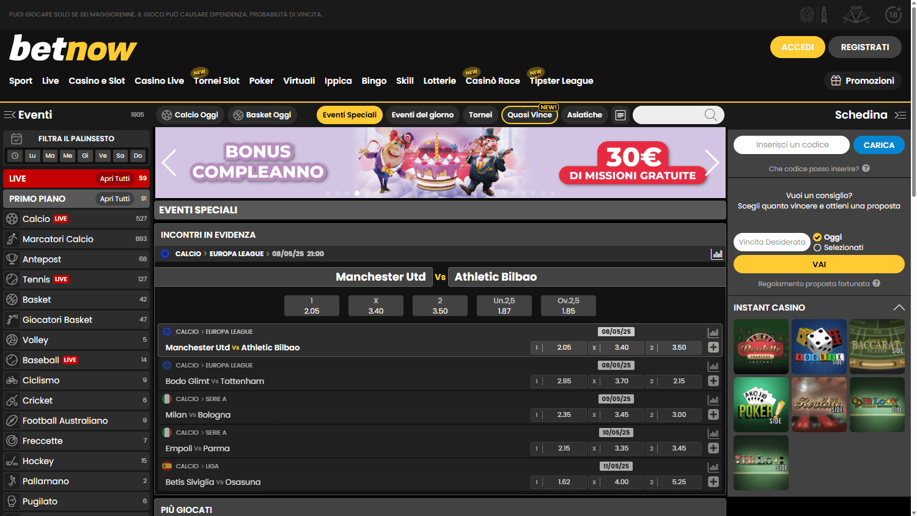Collapse the Instant Casino section chevron

pos(899,308)
